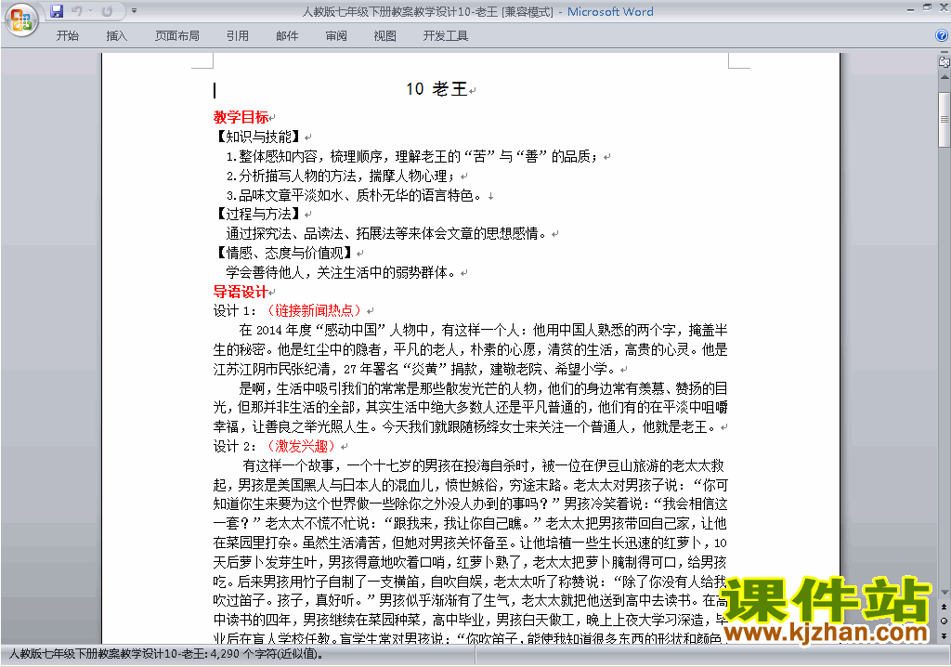Jump to the previous page with double-up arrow
The image size is (951, 667).
click(x=944, y=607)
